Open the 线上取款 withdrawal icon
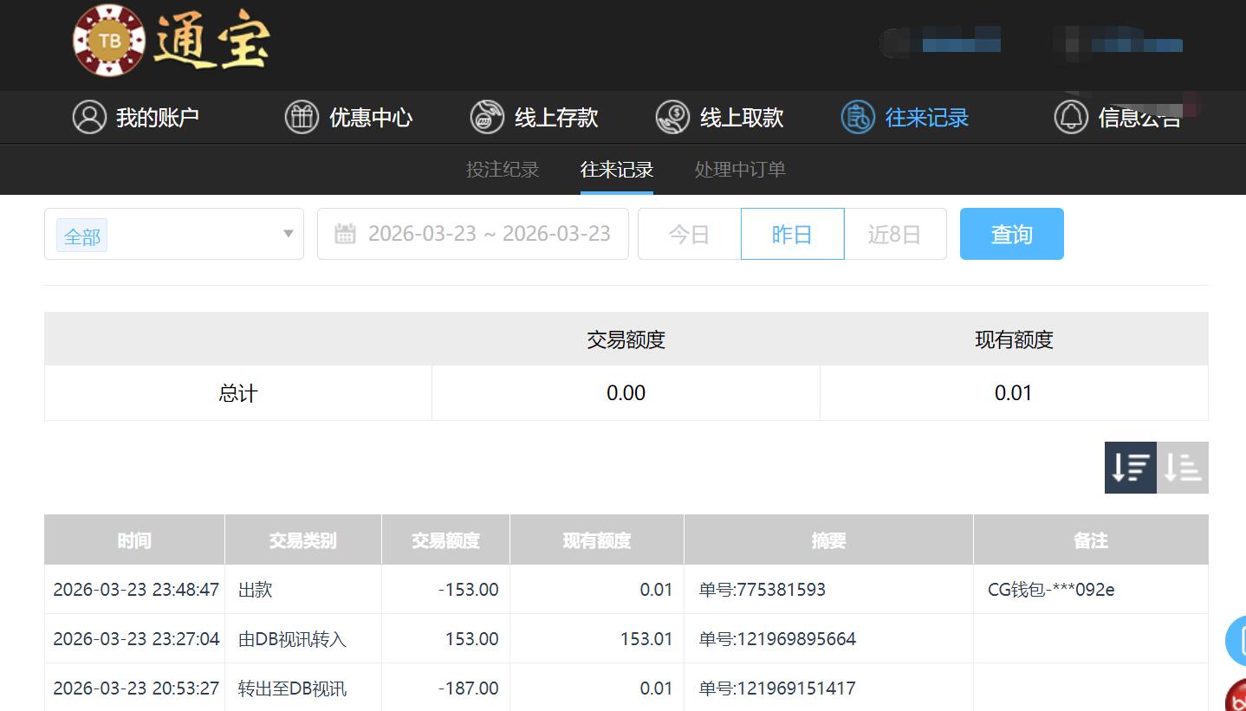Screen dimensions: 1246x711 671,117
